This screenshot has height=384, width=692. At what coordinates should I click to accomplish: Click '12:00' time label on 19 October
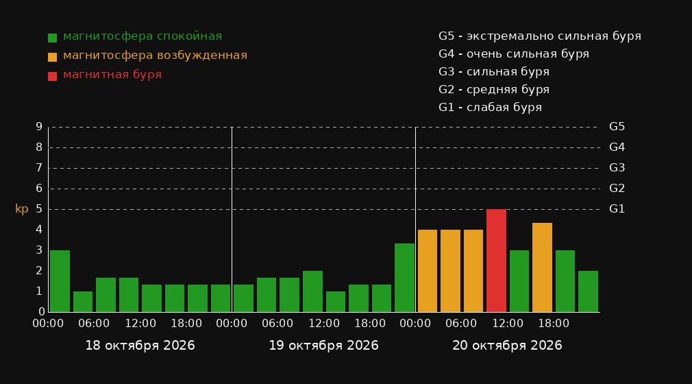pos(324,324)
